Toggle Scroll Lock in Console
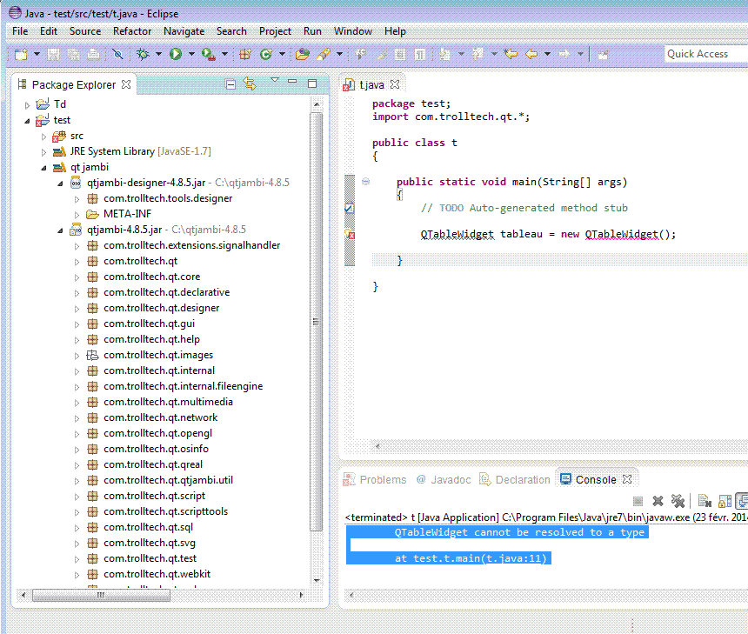 (x=725, y=501)
